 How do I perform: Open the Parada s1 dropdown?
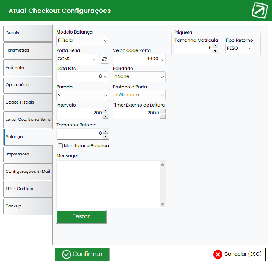83,95
